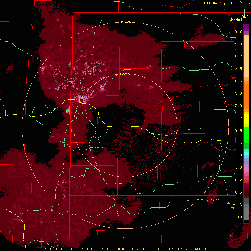Click the Specific Differential Phase KUDX caption
The width and height of the screenshot is (251, 251).
(x=125, y=249)
